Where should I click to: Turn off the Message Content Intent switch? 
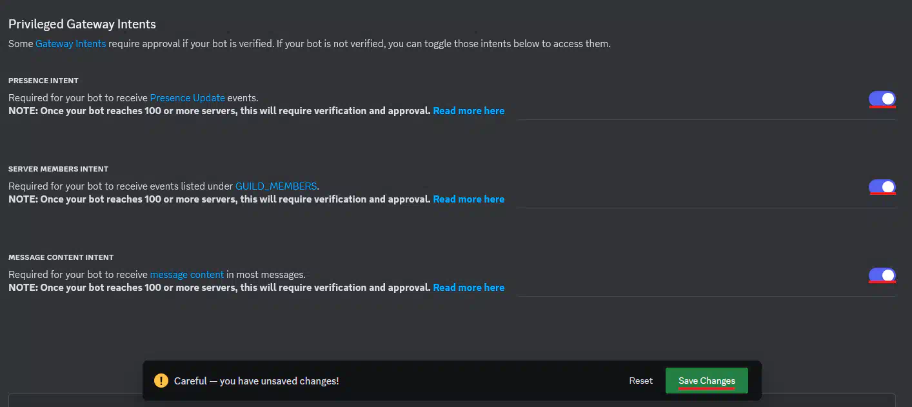click(882, 275)
